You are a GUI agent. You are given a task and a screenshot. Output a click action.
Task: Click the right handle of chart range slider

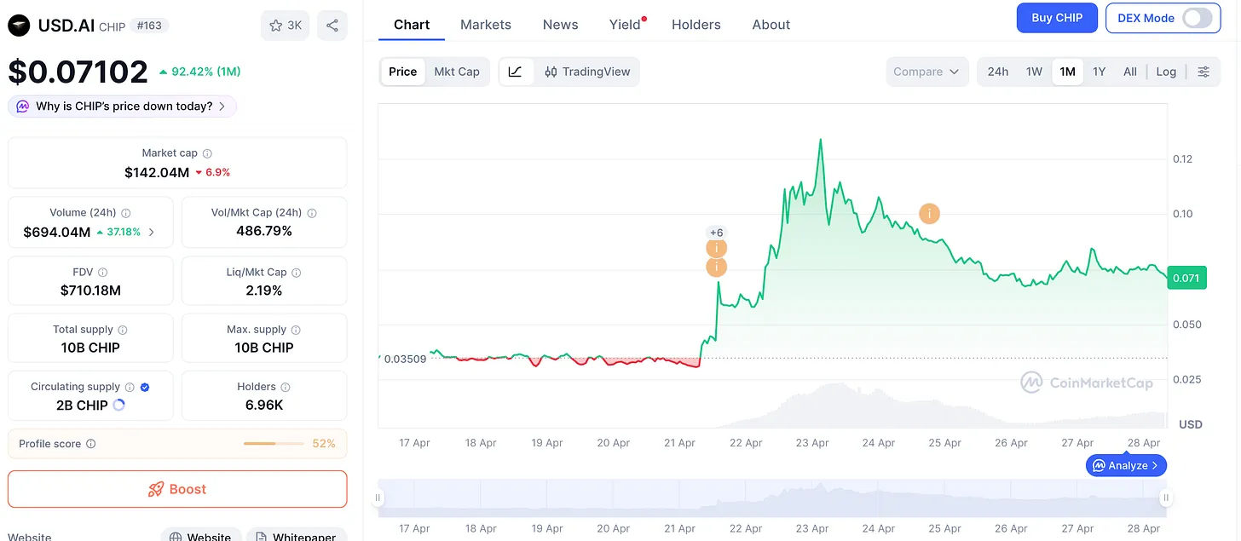[x=1166, y=498]
